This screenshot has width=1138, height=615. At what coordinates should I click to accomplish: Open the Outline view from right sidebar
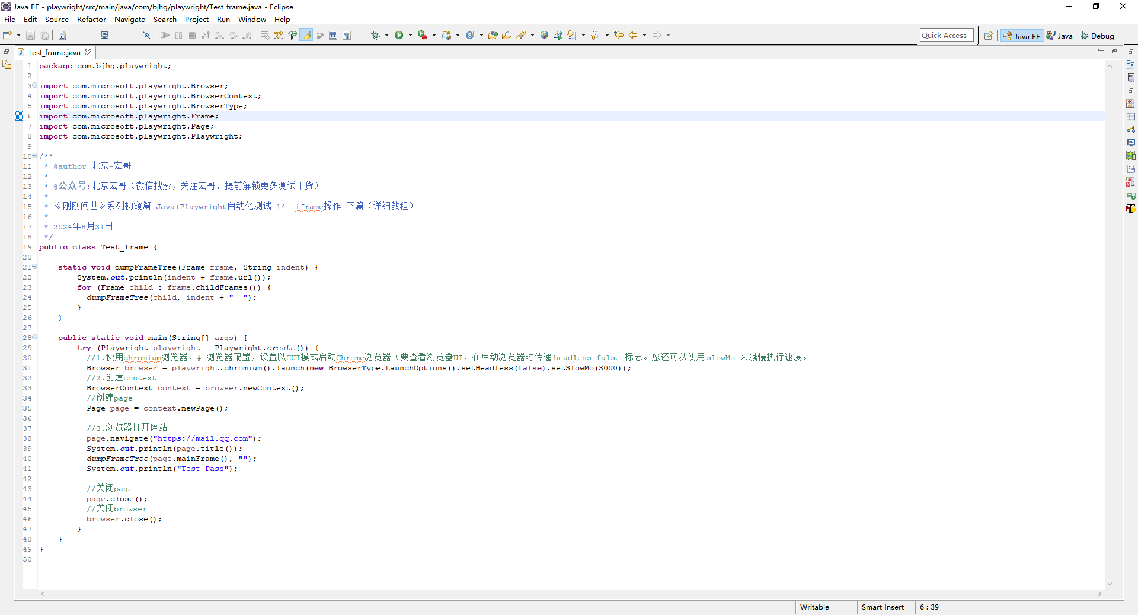coord(1131,65)
